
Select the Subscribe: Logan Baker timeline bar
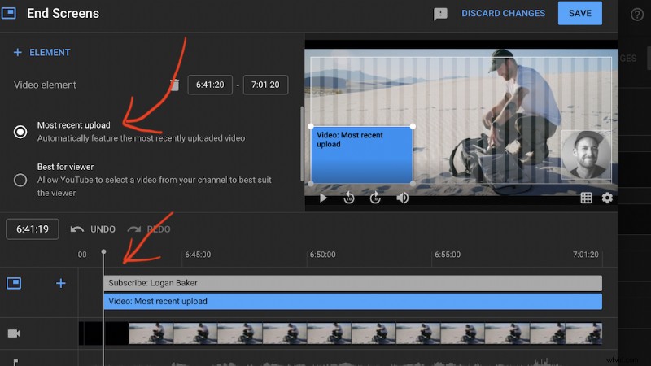(x=352, y=283)
